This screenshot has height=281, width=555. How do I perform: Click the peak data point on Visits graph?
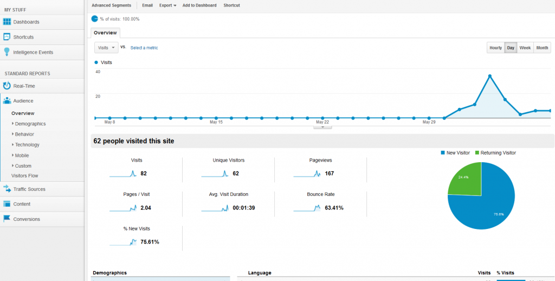coord(489,76)
